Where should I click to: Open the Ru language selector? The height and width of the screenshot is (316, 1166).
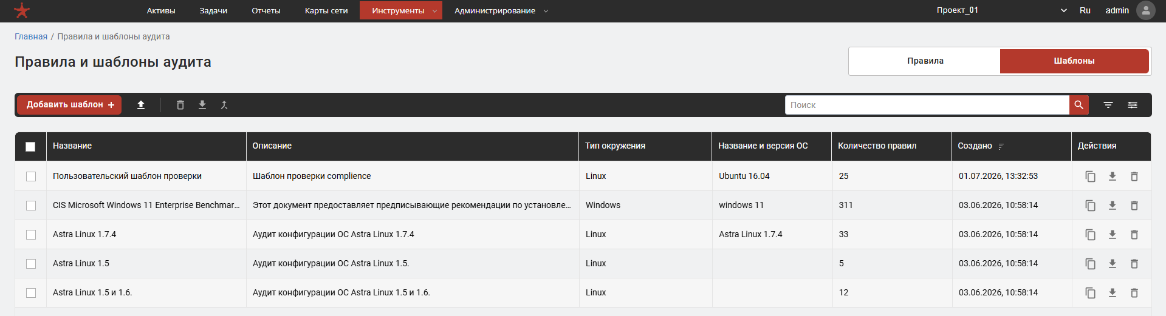(1085, 10)
